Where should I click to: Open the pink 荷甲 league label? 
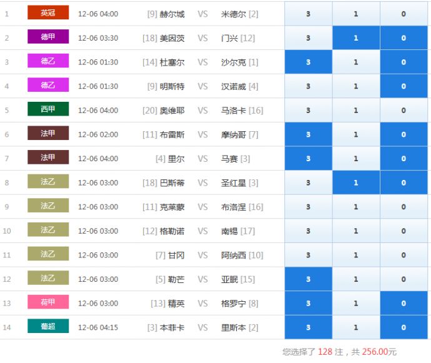(x=48, y=302)
